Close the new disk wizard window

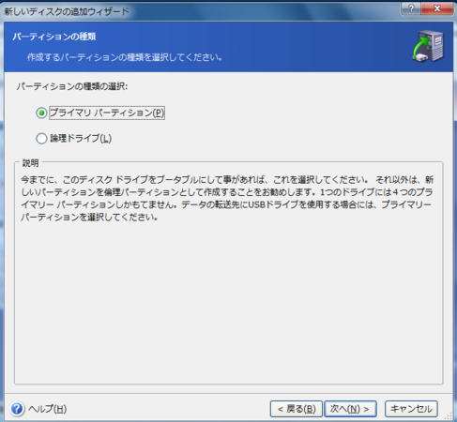pos(437,8)
